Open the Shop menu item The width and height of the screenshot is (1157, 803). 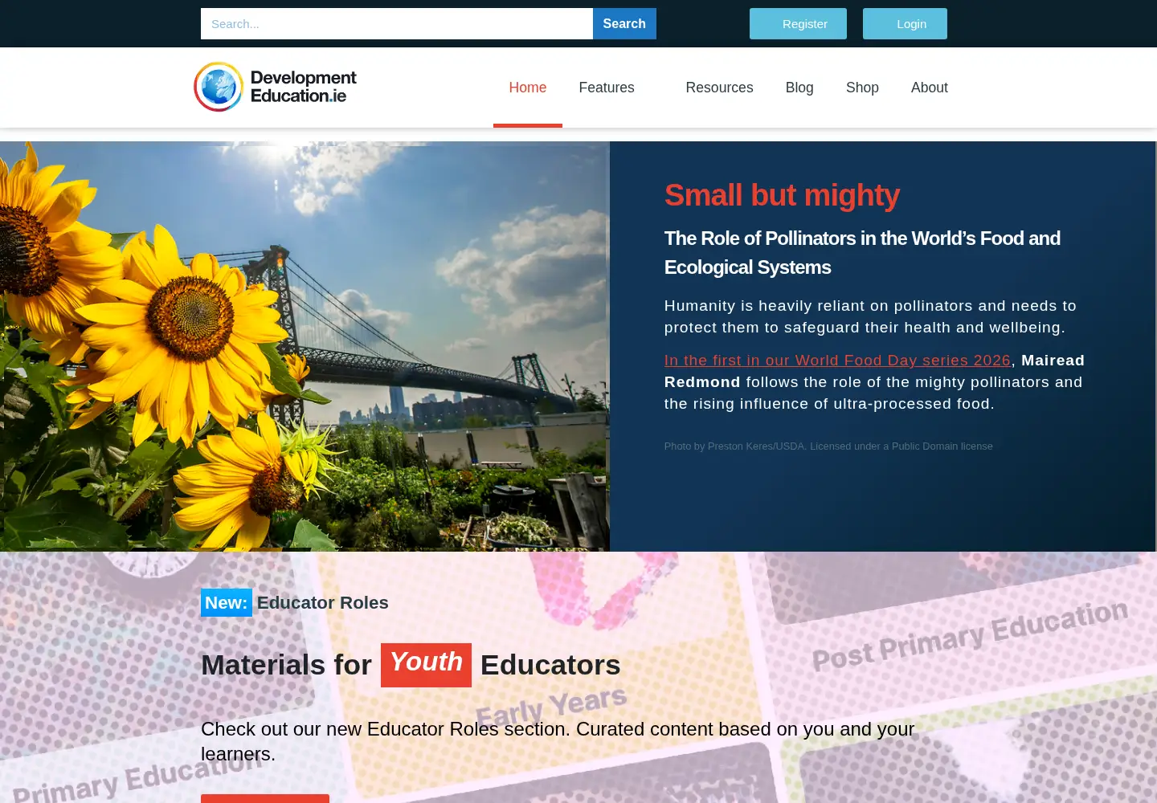point(862,88)
